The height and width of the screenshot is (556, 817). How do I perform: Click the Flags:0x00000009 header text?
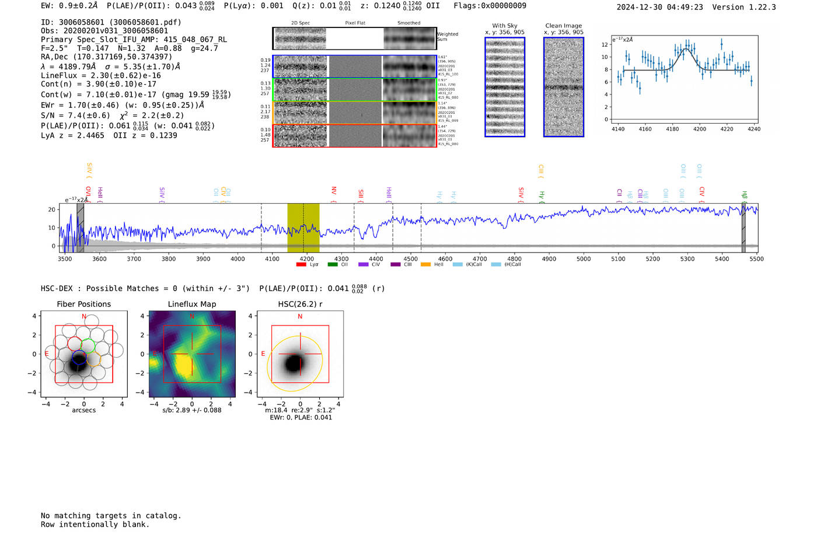(x=490, y=6)
